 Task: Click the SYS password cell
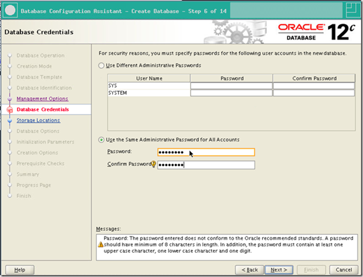coord(231,86)
